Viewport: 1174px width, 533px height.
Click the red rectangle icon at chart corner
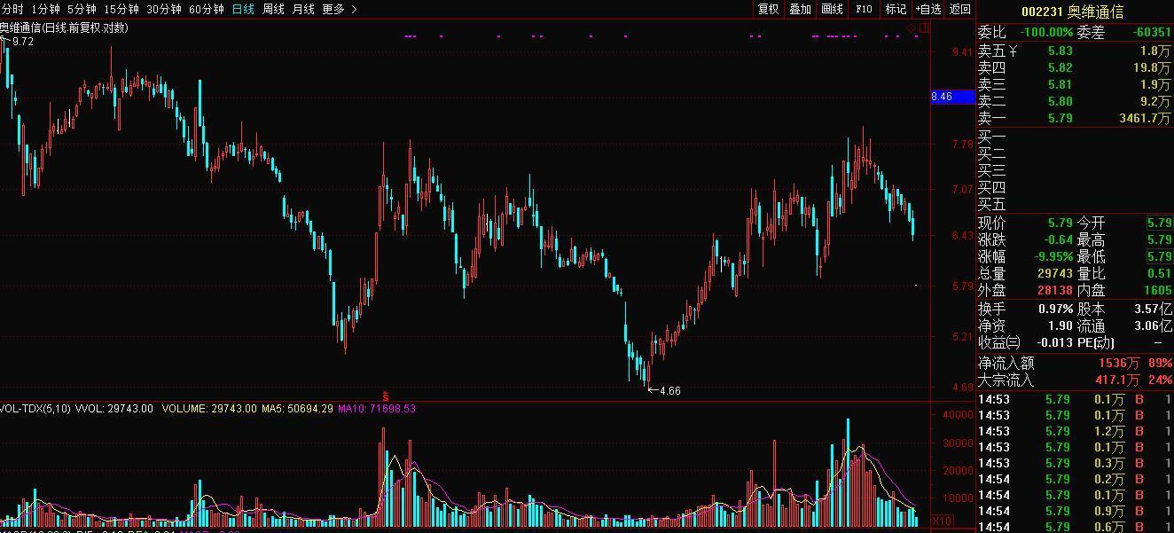pyautogui.click(x=925, y=28)
